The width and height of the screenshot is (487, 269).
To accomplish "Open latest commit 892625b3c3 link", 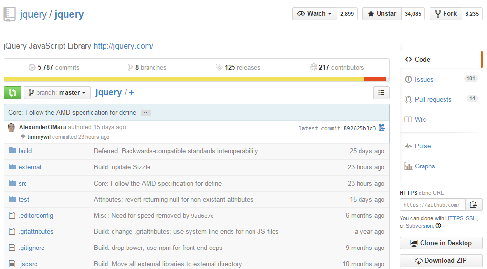I will [360, 128].
